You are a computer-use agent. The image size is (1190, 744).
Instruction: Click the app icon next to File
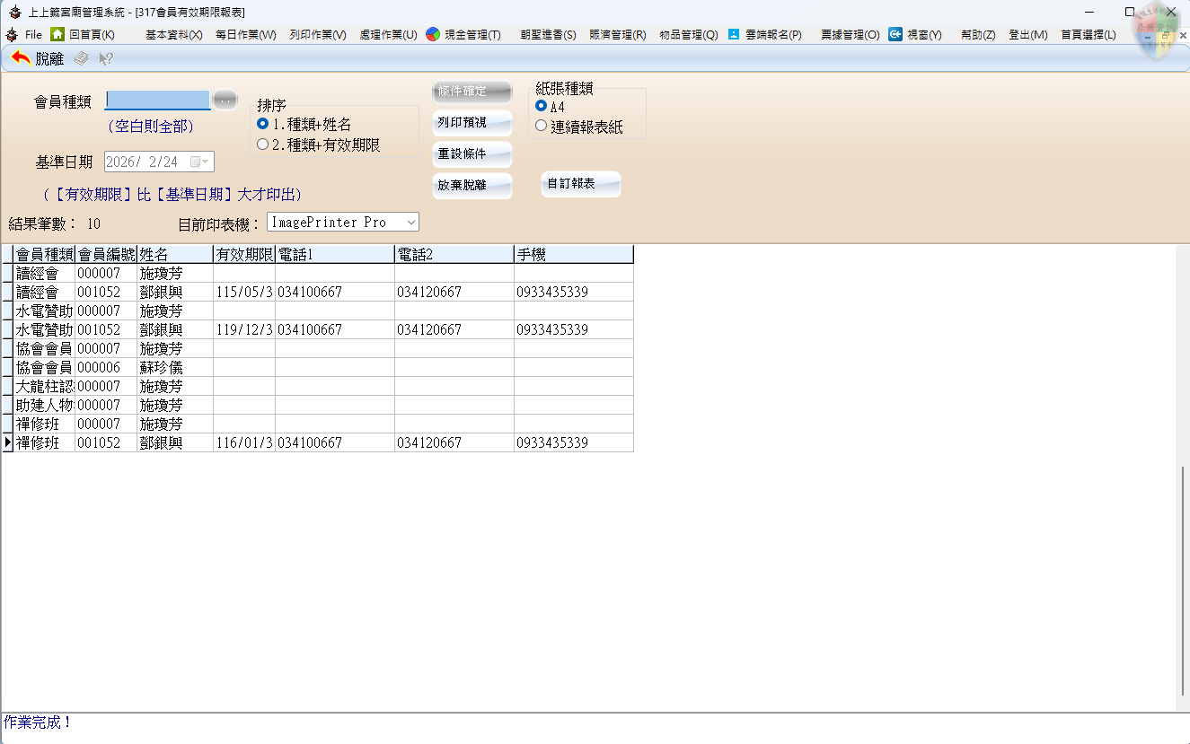pos(12,35)
